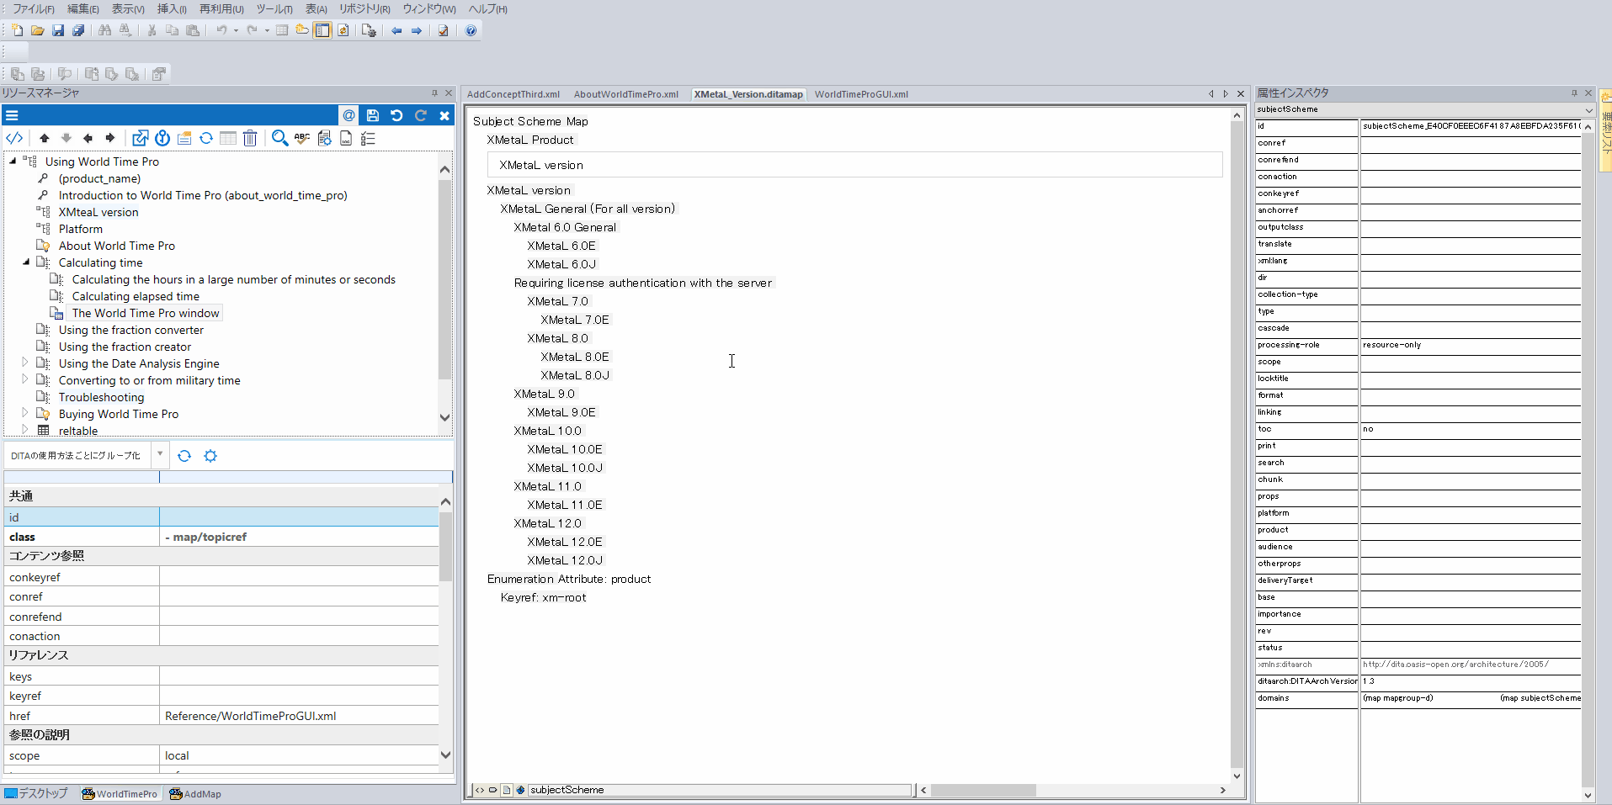Open the Undo history dropdown arrow

[x=236, y=30]
